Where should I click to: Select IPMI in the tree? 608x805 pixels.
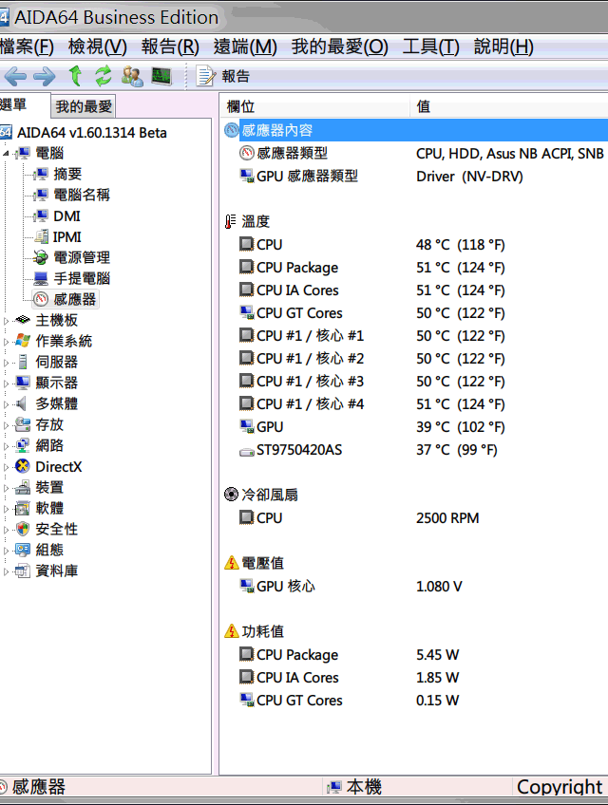coord(67,236)
